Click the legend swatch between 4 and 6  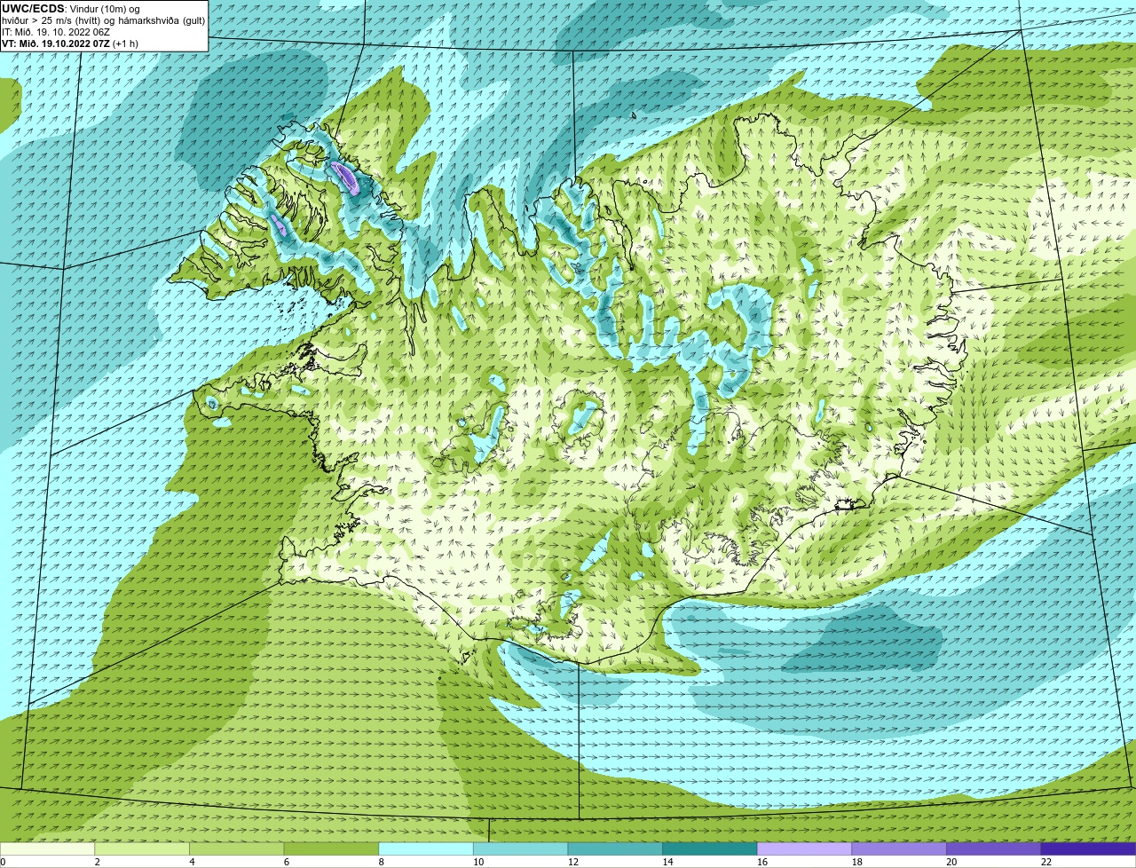click(x=236, y=848)
